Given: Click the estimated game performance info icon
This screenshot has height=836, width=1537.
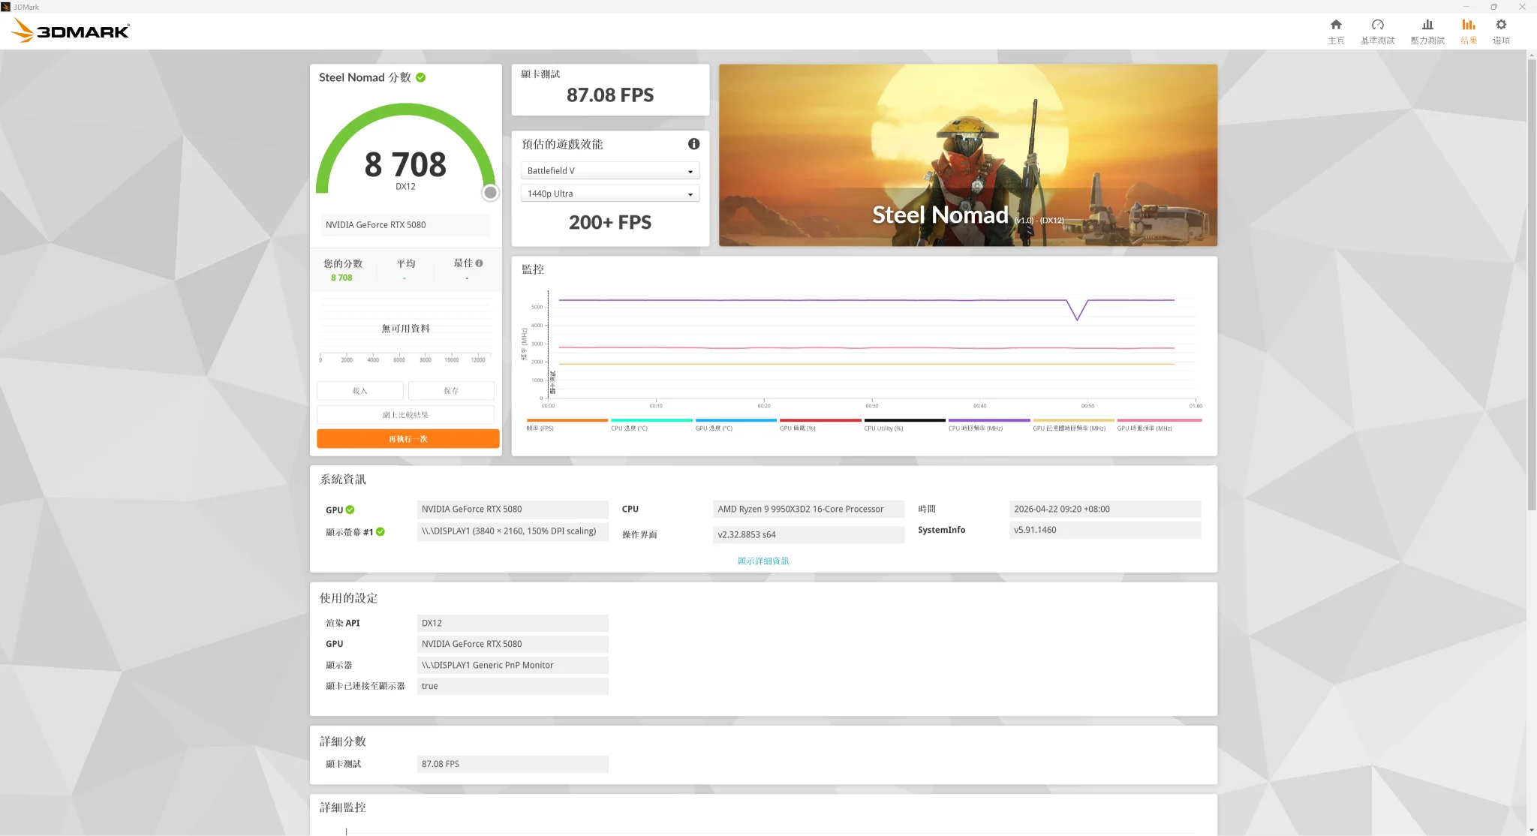Looking at the screenshot, I should [693, 144].
